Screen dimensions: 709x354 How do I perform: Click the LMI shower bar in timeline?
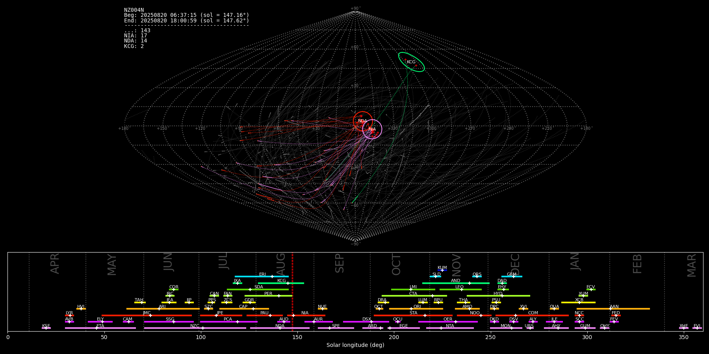pyautogui.click(x=413, y=289)
